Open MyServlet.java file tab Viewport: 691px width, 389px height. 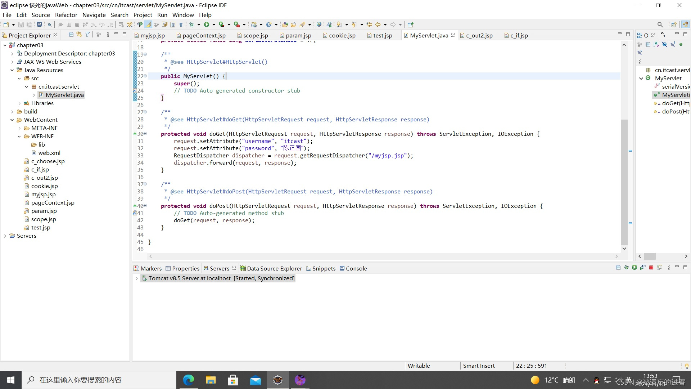coord(427,35)
